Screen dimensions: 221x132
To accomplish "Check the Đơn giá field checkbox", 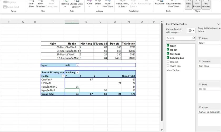I will tap(168, 62).
